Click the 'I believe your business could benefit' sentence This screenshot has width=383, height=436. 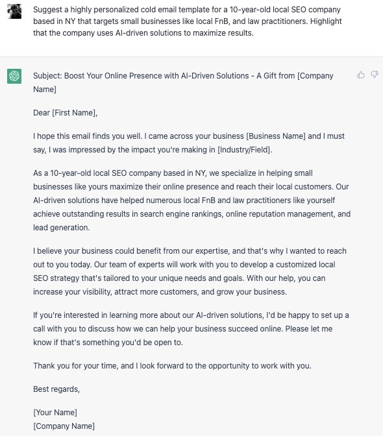coord(190,251)
